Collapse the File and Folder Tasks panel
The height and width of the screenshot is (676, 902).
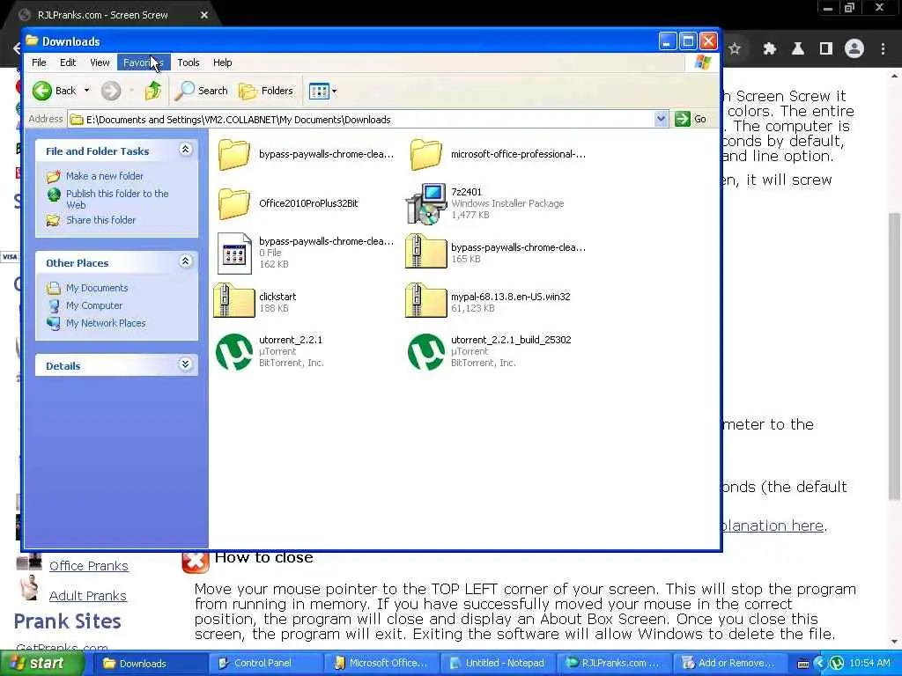[x=185, y=150]
